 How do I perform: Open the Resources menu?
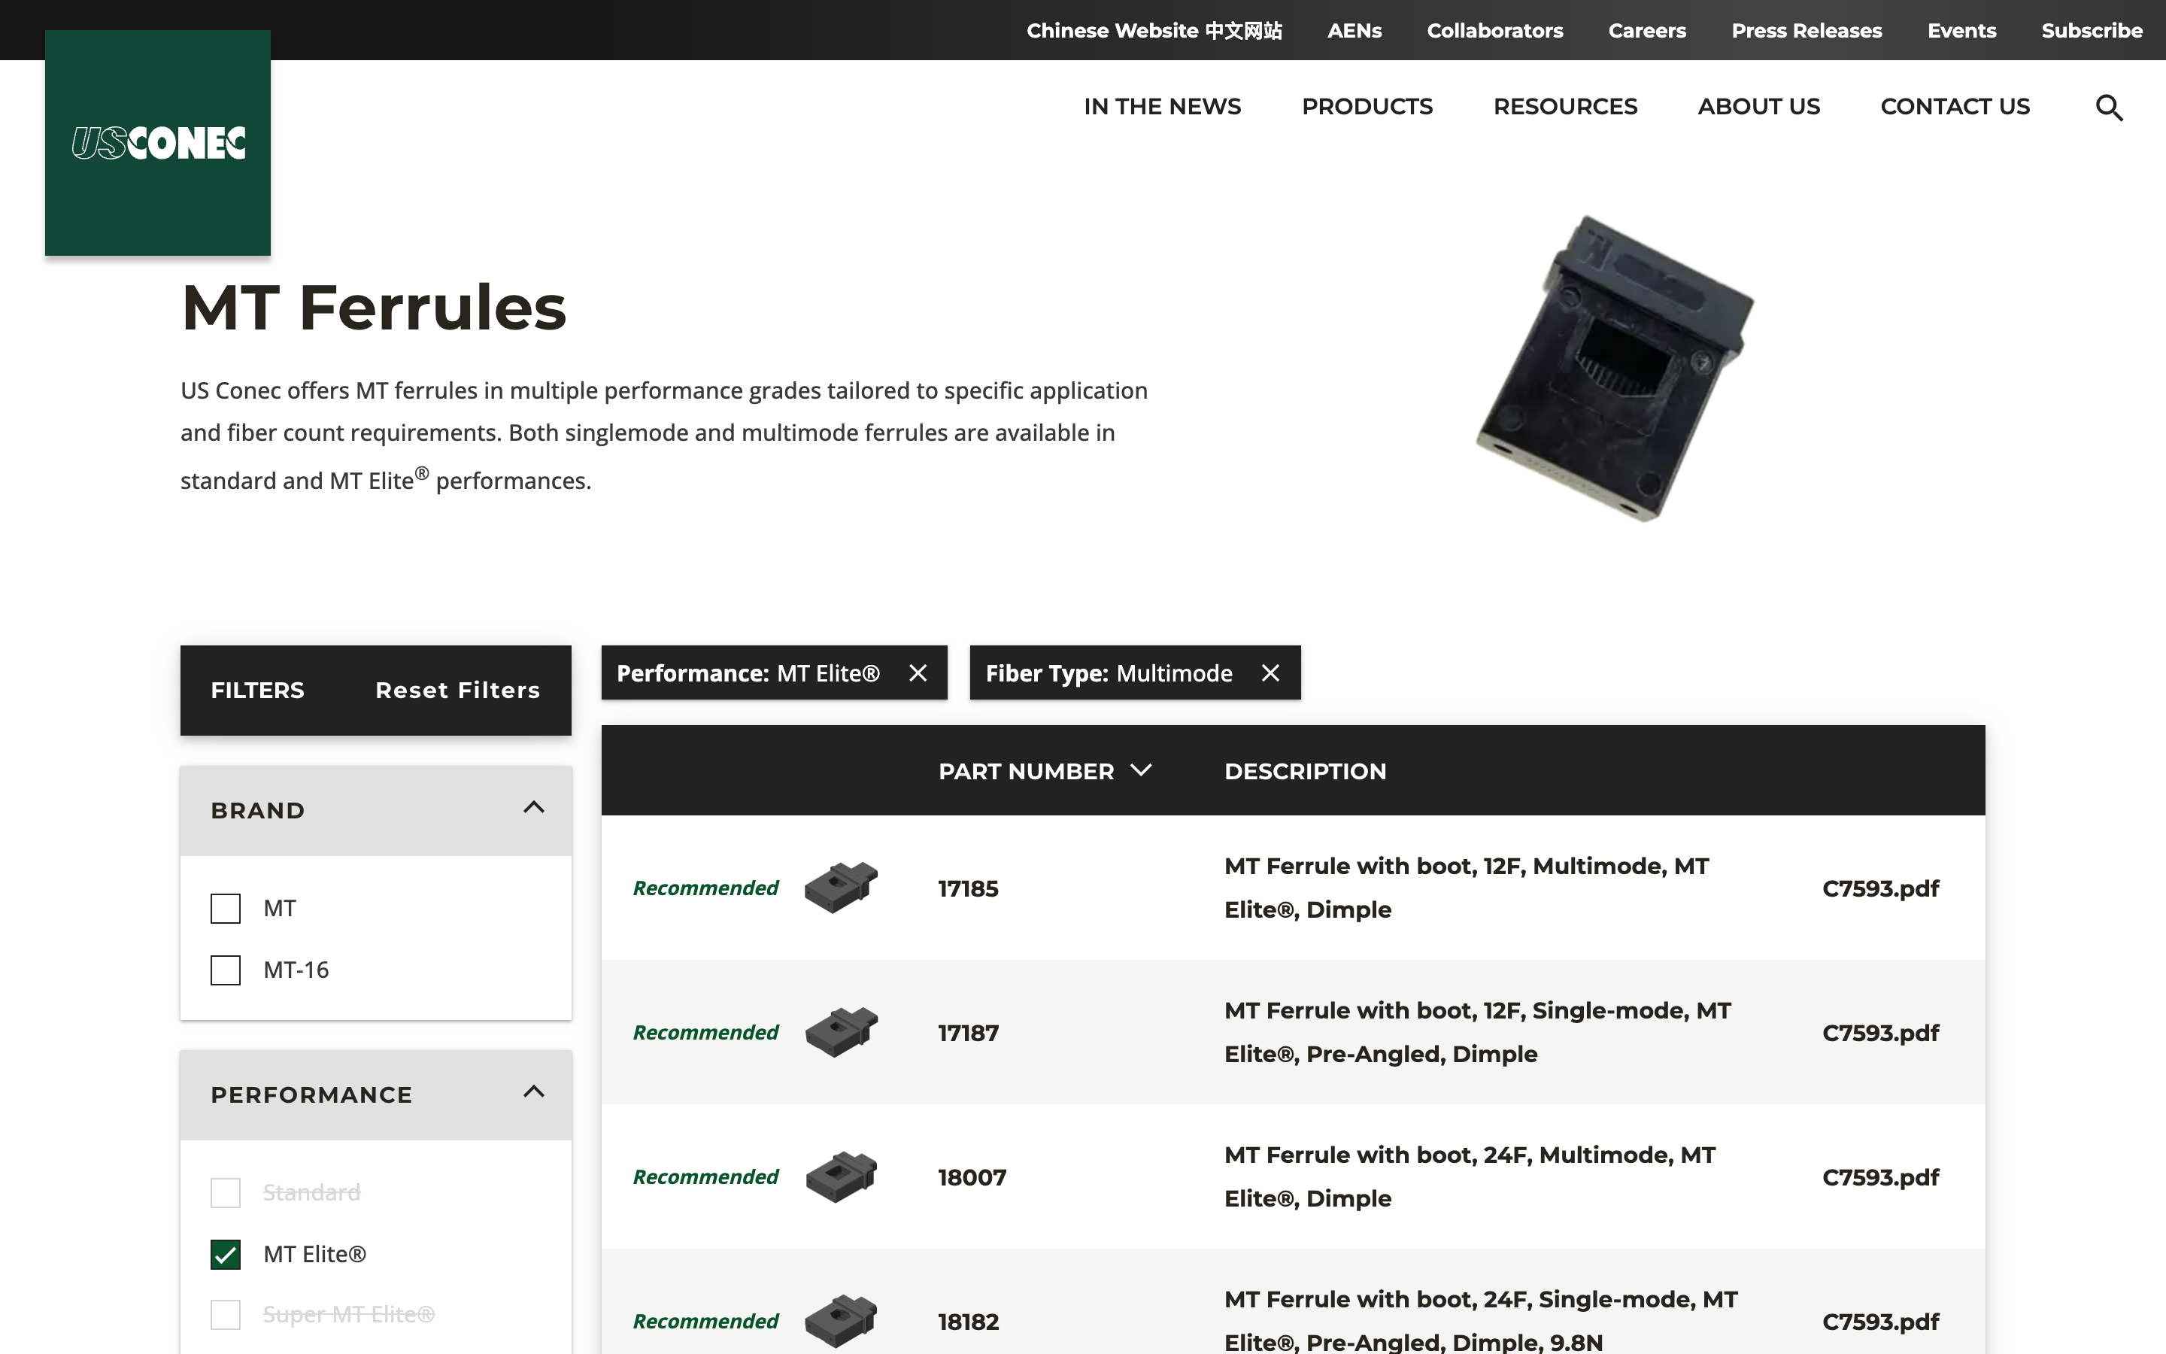click(x=1564, y=107)
